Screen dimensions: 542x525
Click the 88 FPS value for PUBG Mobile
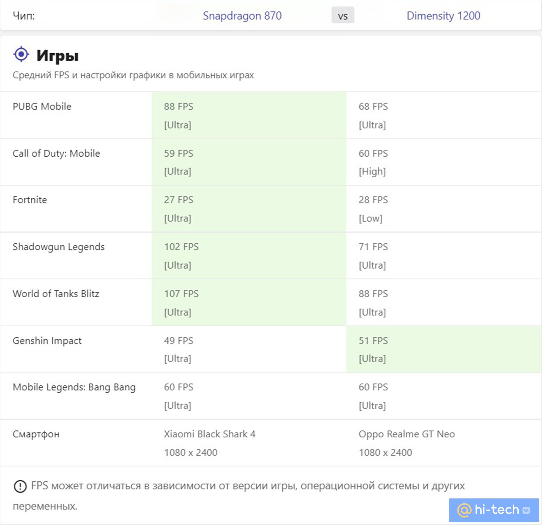[x=179, y=107]
